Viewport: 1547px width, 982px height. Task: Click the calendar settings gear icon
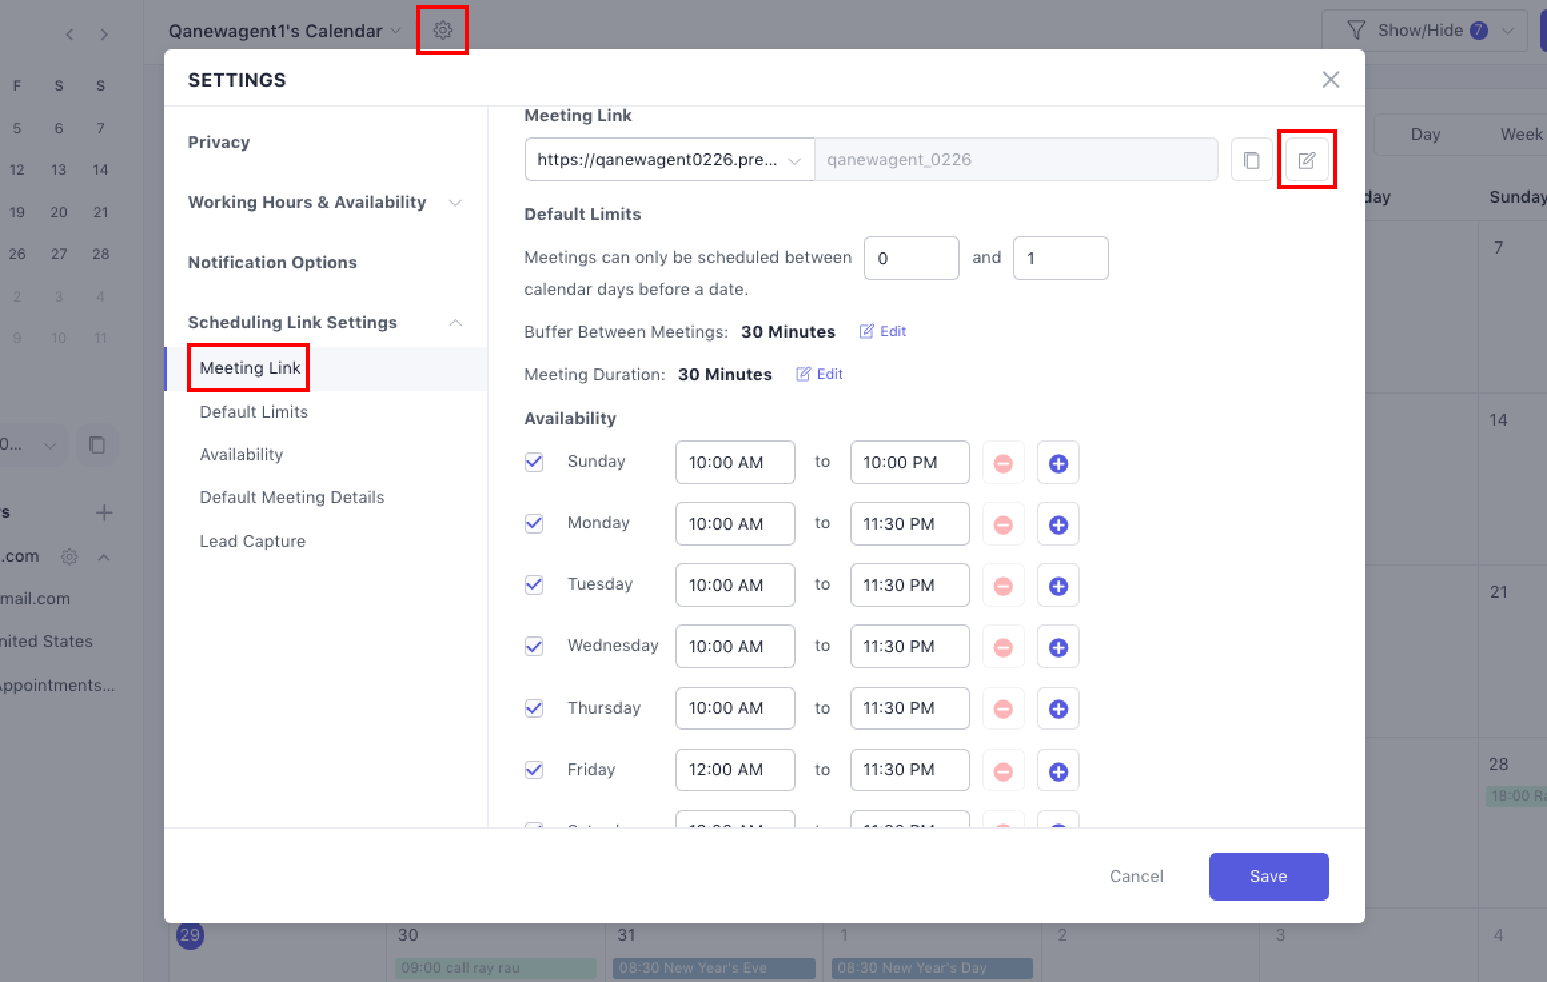click(x=442, y=30)
